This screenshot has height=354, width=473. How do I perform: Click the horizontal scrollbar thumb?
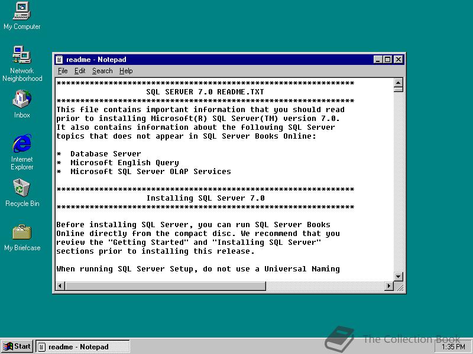[x=165, y=286]
